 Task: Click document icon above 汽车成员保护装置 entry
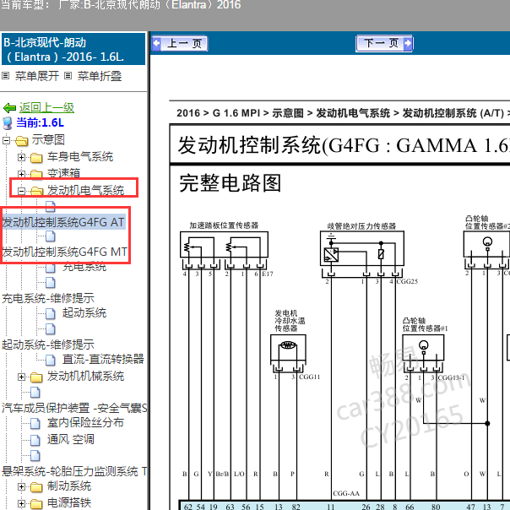pyautogui.click(x=35, y=393)
